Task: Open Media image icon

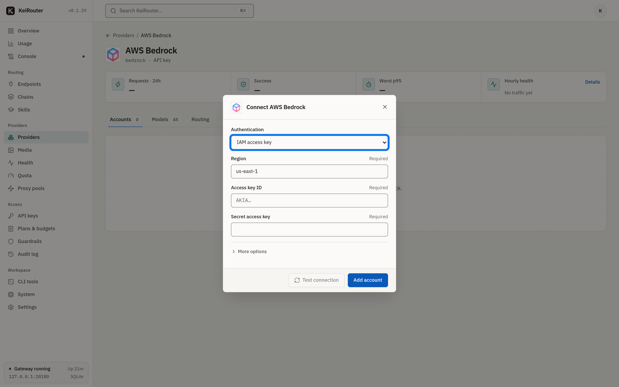Action: tap(11, 150)
